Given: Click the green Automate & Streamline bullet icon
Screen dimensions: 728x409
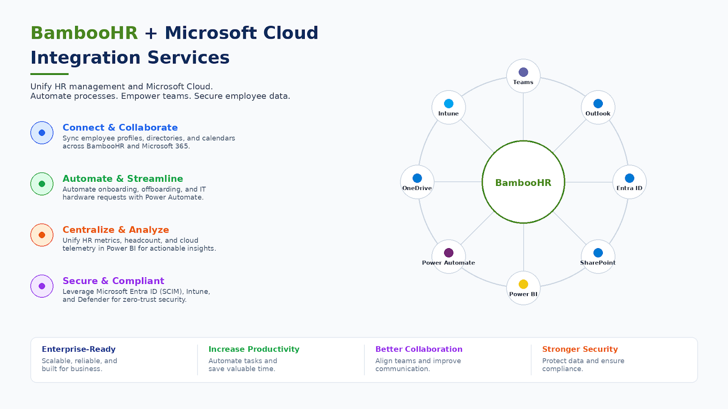Looking at the screenshot, I should coord(42,184).
